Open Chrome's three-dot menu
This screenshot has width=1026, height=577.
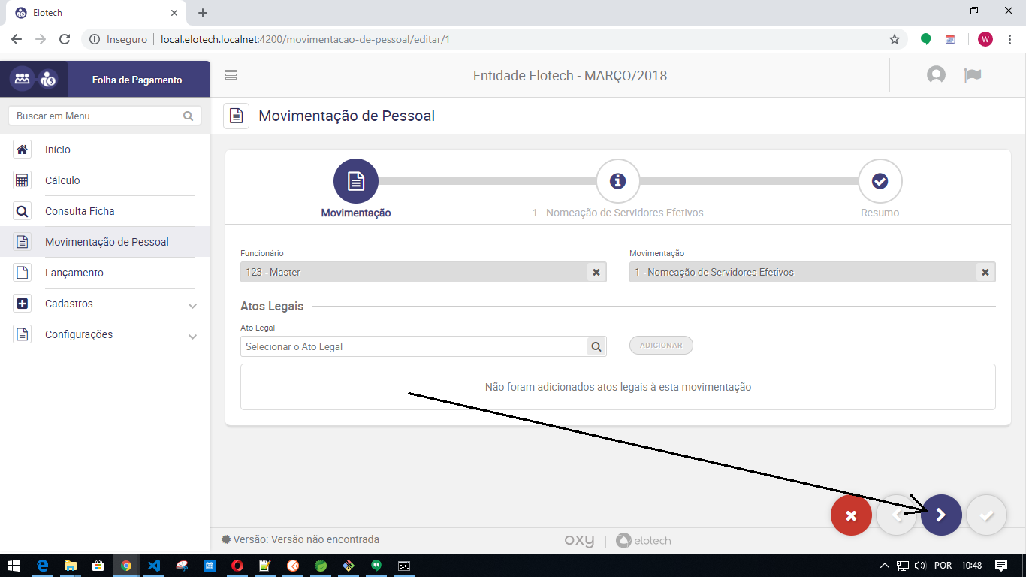pos(1008,39)
